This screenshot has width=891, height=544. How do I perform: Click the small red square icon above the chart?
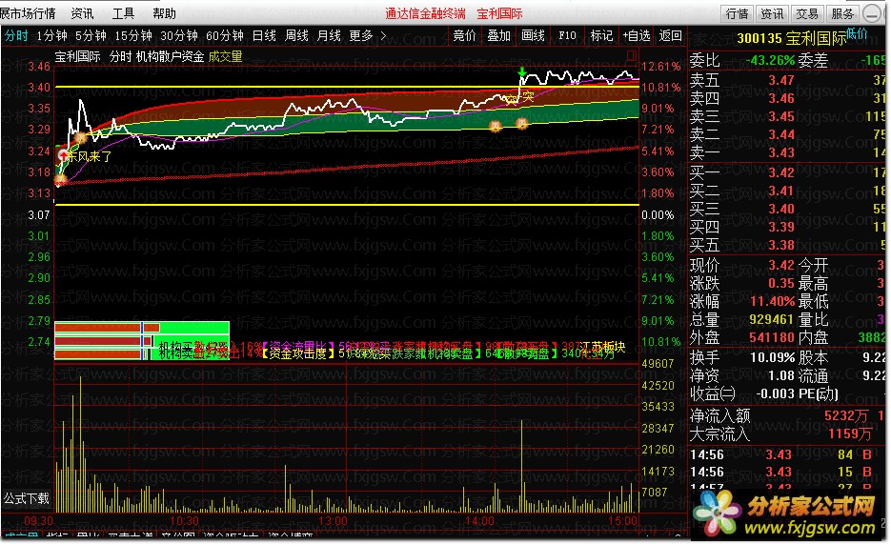click(631, 55)
